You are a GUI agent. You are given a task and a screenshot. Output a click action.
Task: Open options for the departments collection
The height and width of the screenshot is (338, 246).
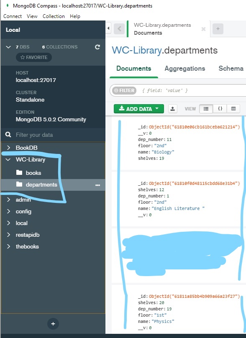coord(97,185)
